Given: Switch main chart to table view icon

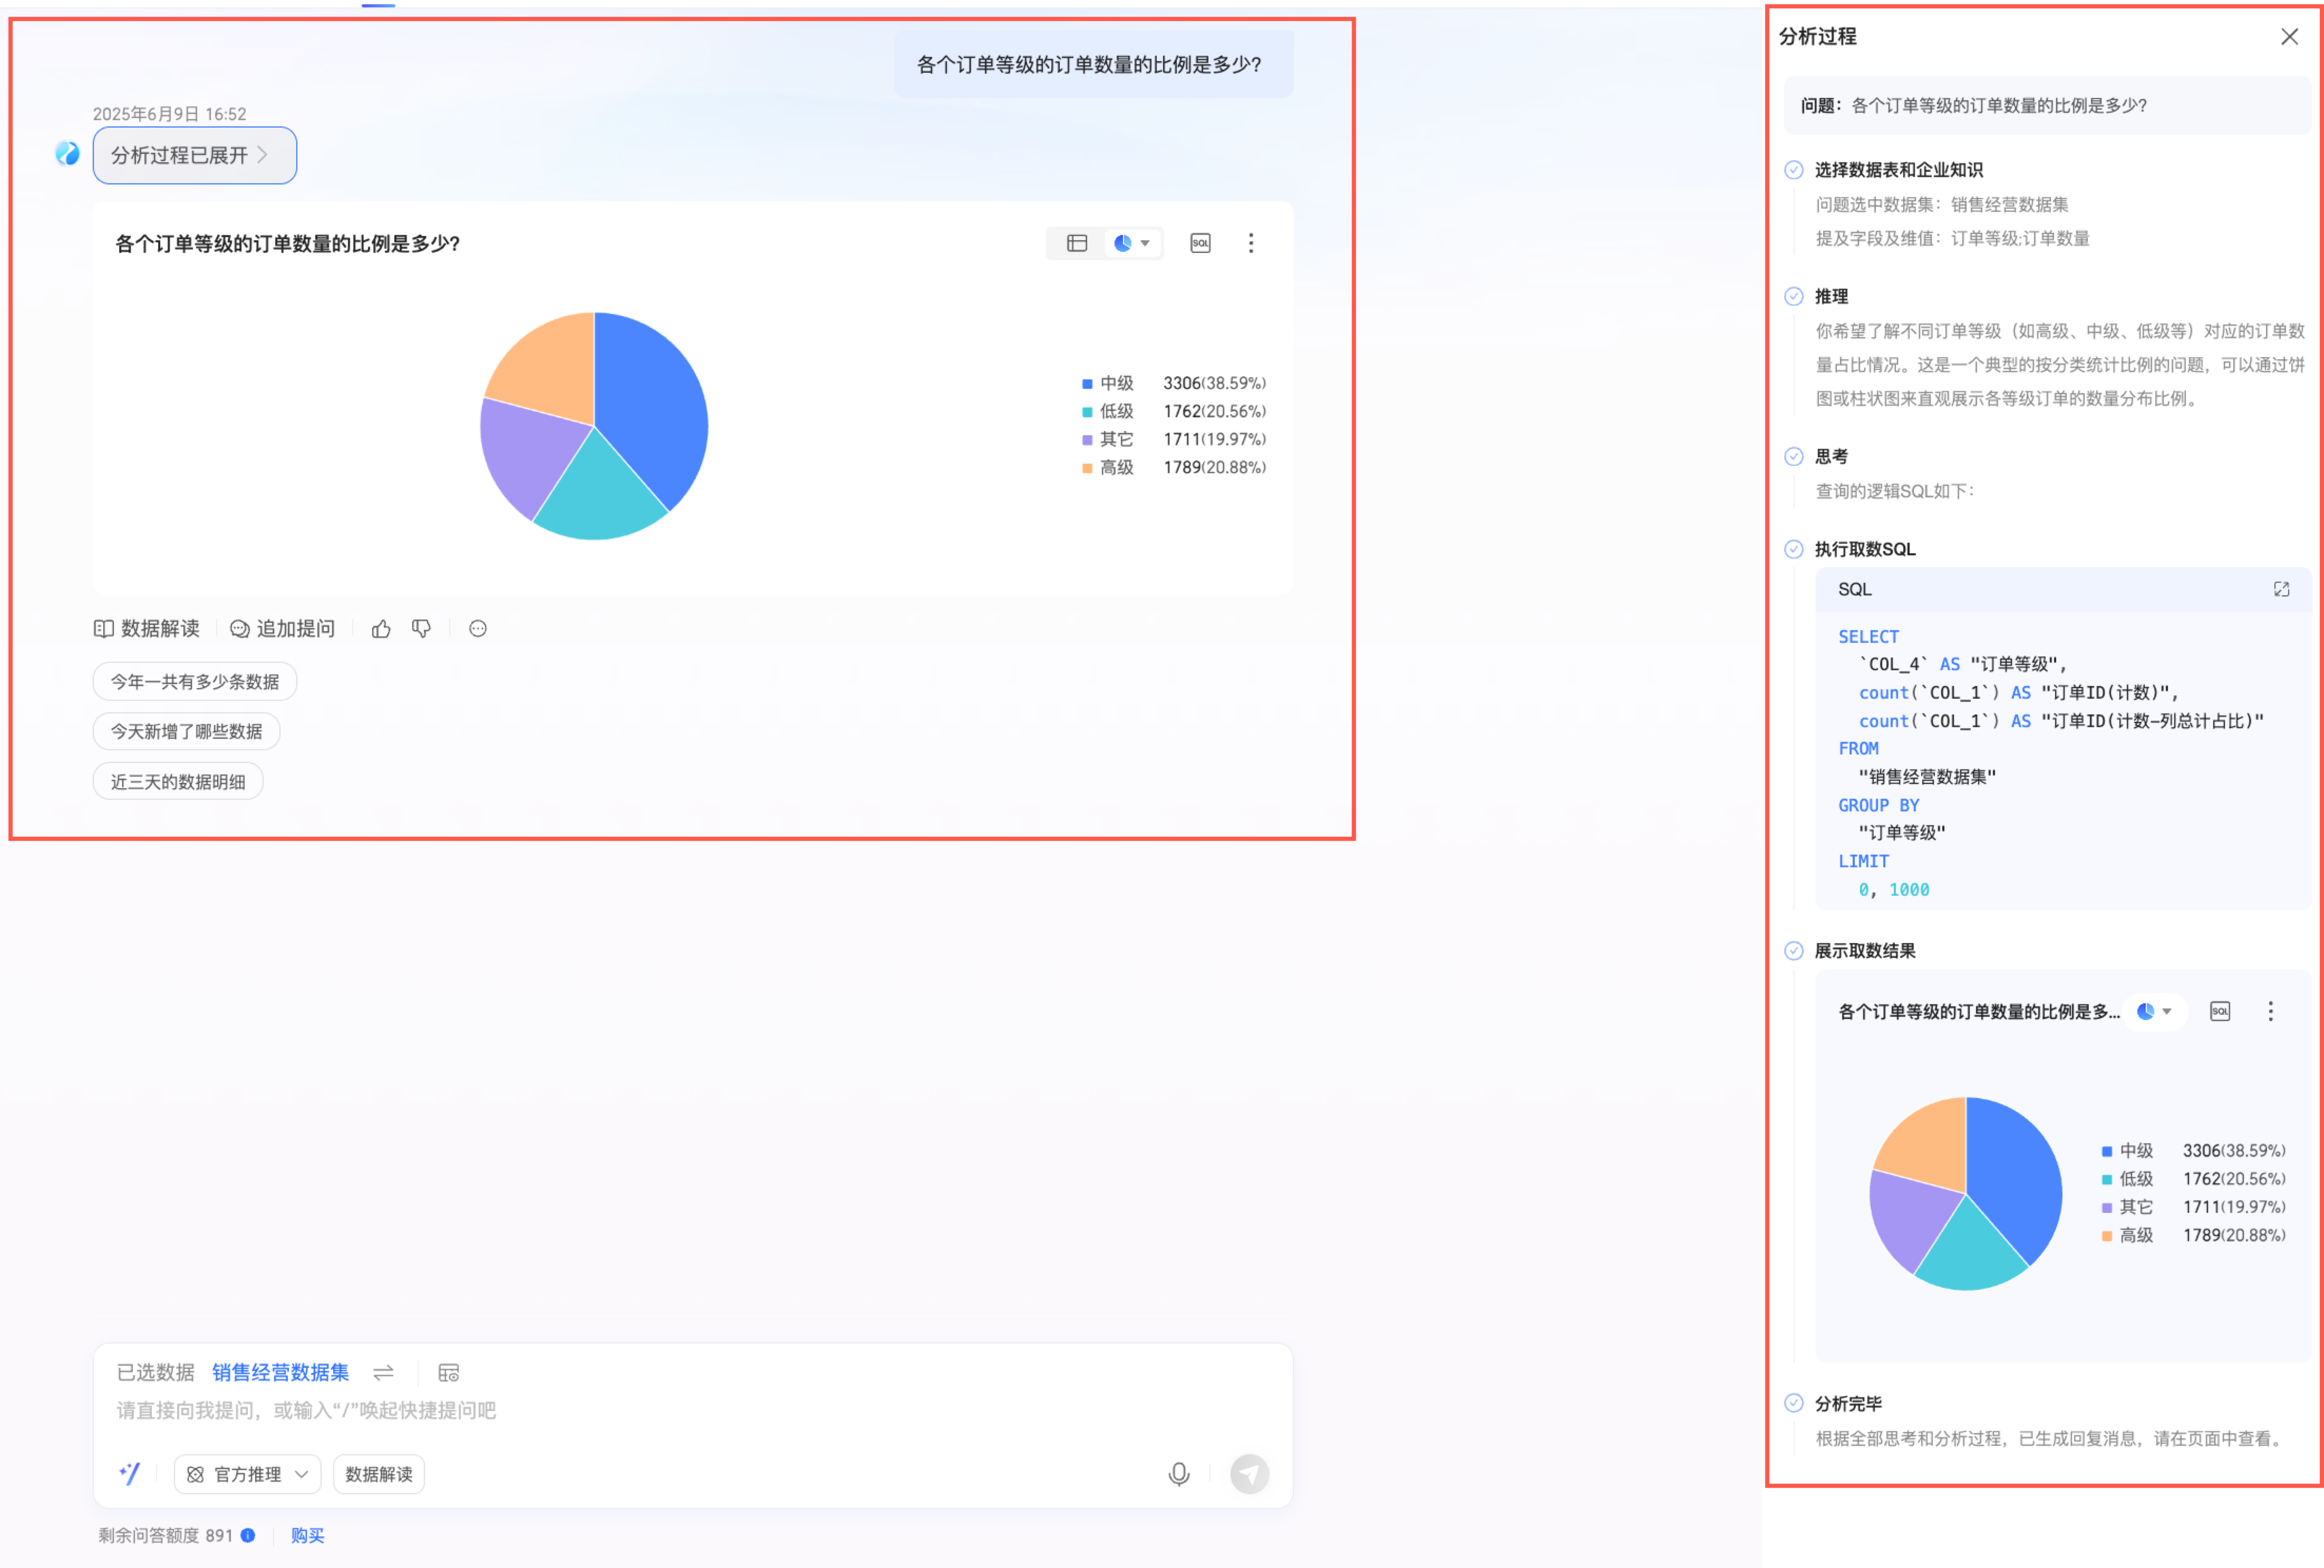Looking at the screenshot, I should click(x=1076, y=243).
